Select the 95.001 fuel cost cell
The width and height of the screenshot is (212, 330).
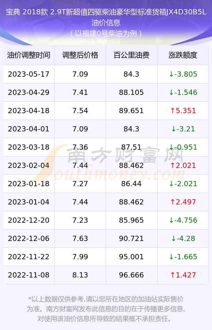[131, 257]
